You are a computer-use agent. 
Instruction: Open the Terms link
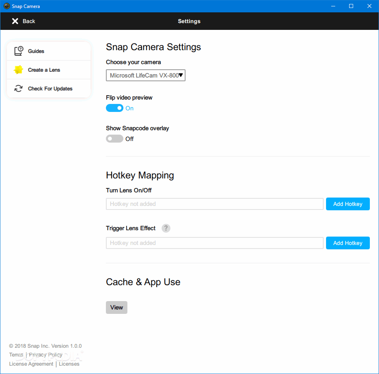[x=16, y=354]
